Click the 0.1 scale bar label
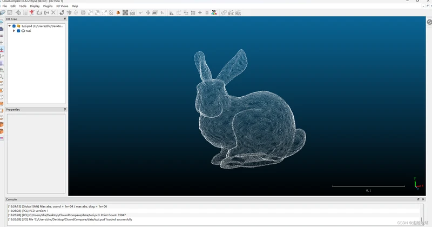This screenshot has height=227, width=432. click(x=368, y=191)
